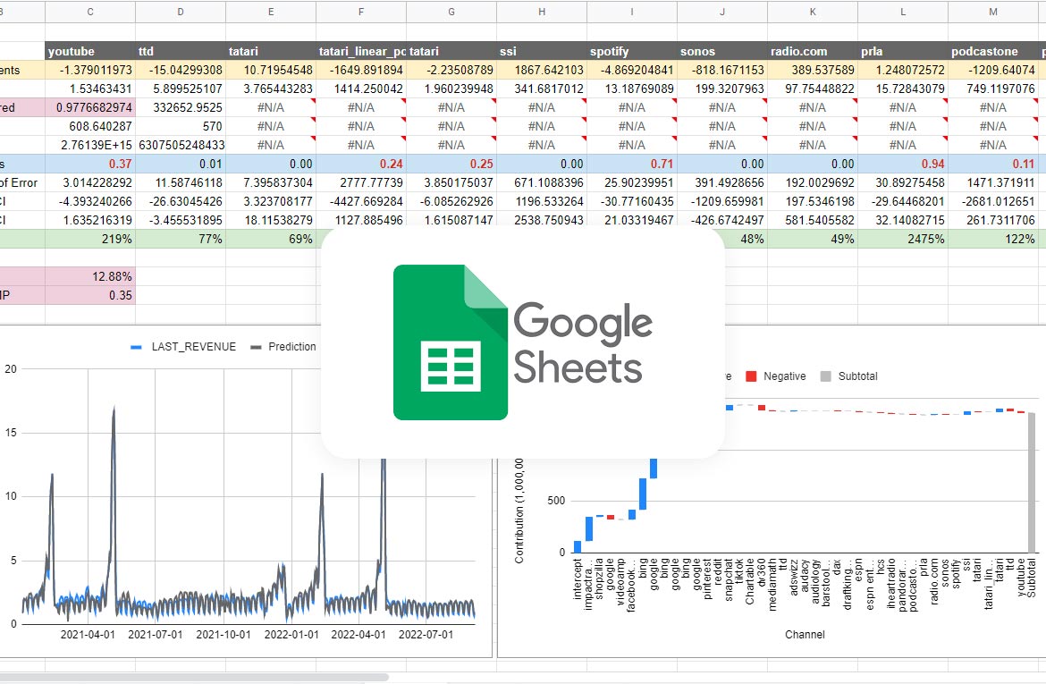This screenshot has width=1046, height=684.
Task: Click the sonos header cell
Action: pos(722,51)
